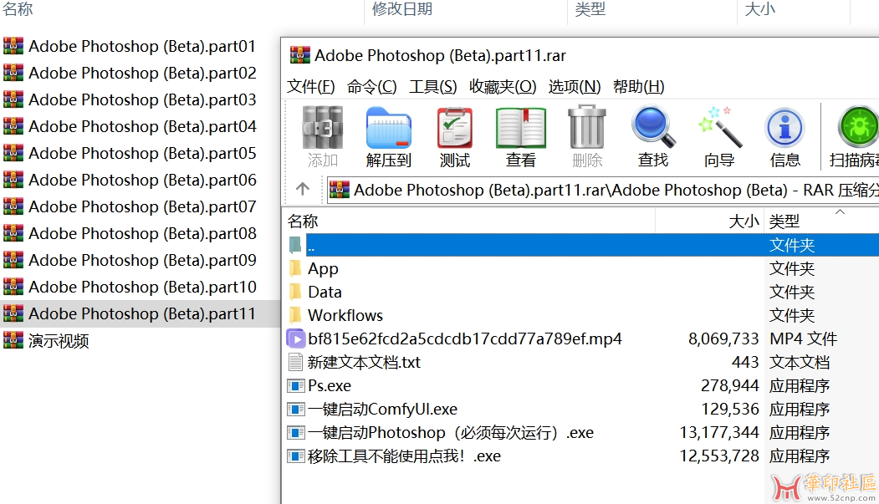This screenshot has height=504, width=879.
Task: Open the 收藏夹(O) menu
Action: point(503,87)
